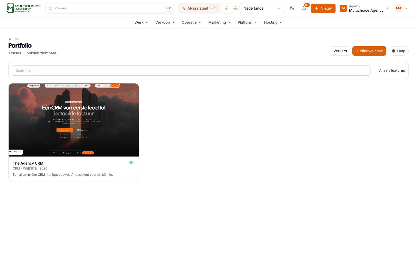
Task: Open notifications bell with 9+ badge
Action: [x=304, y=8]
